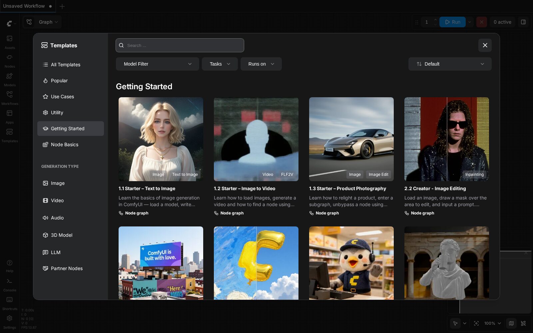The width and height of the screenshot is (533, 333).
Task: Open the Runs on filter dropdown
Action: click(261, 64)
